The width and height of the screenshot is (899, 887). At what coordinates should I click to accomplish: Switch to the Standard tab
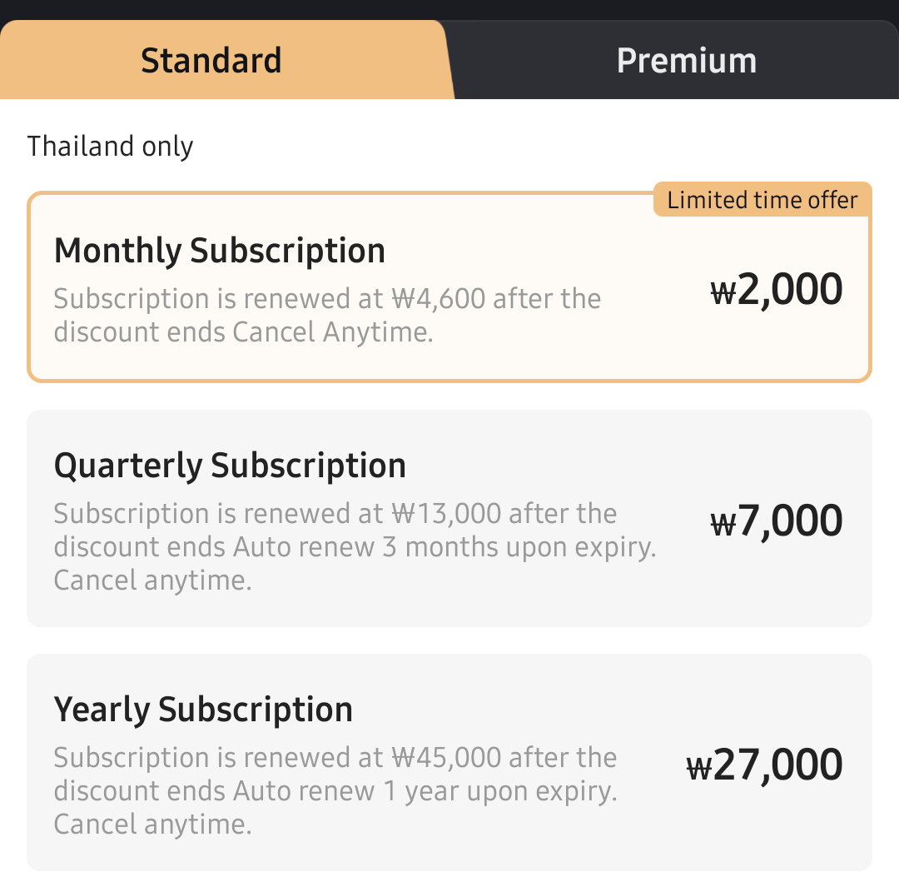click(x=211, y=61)
